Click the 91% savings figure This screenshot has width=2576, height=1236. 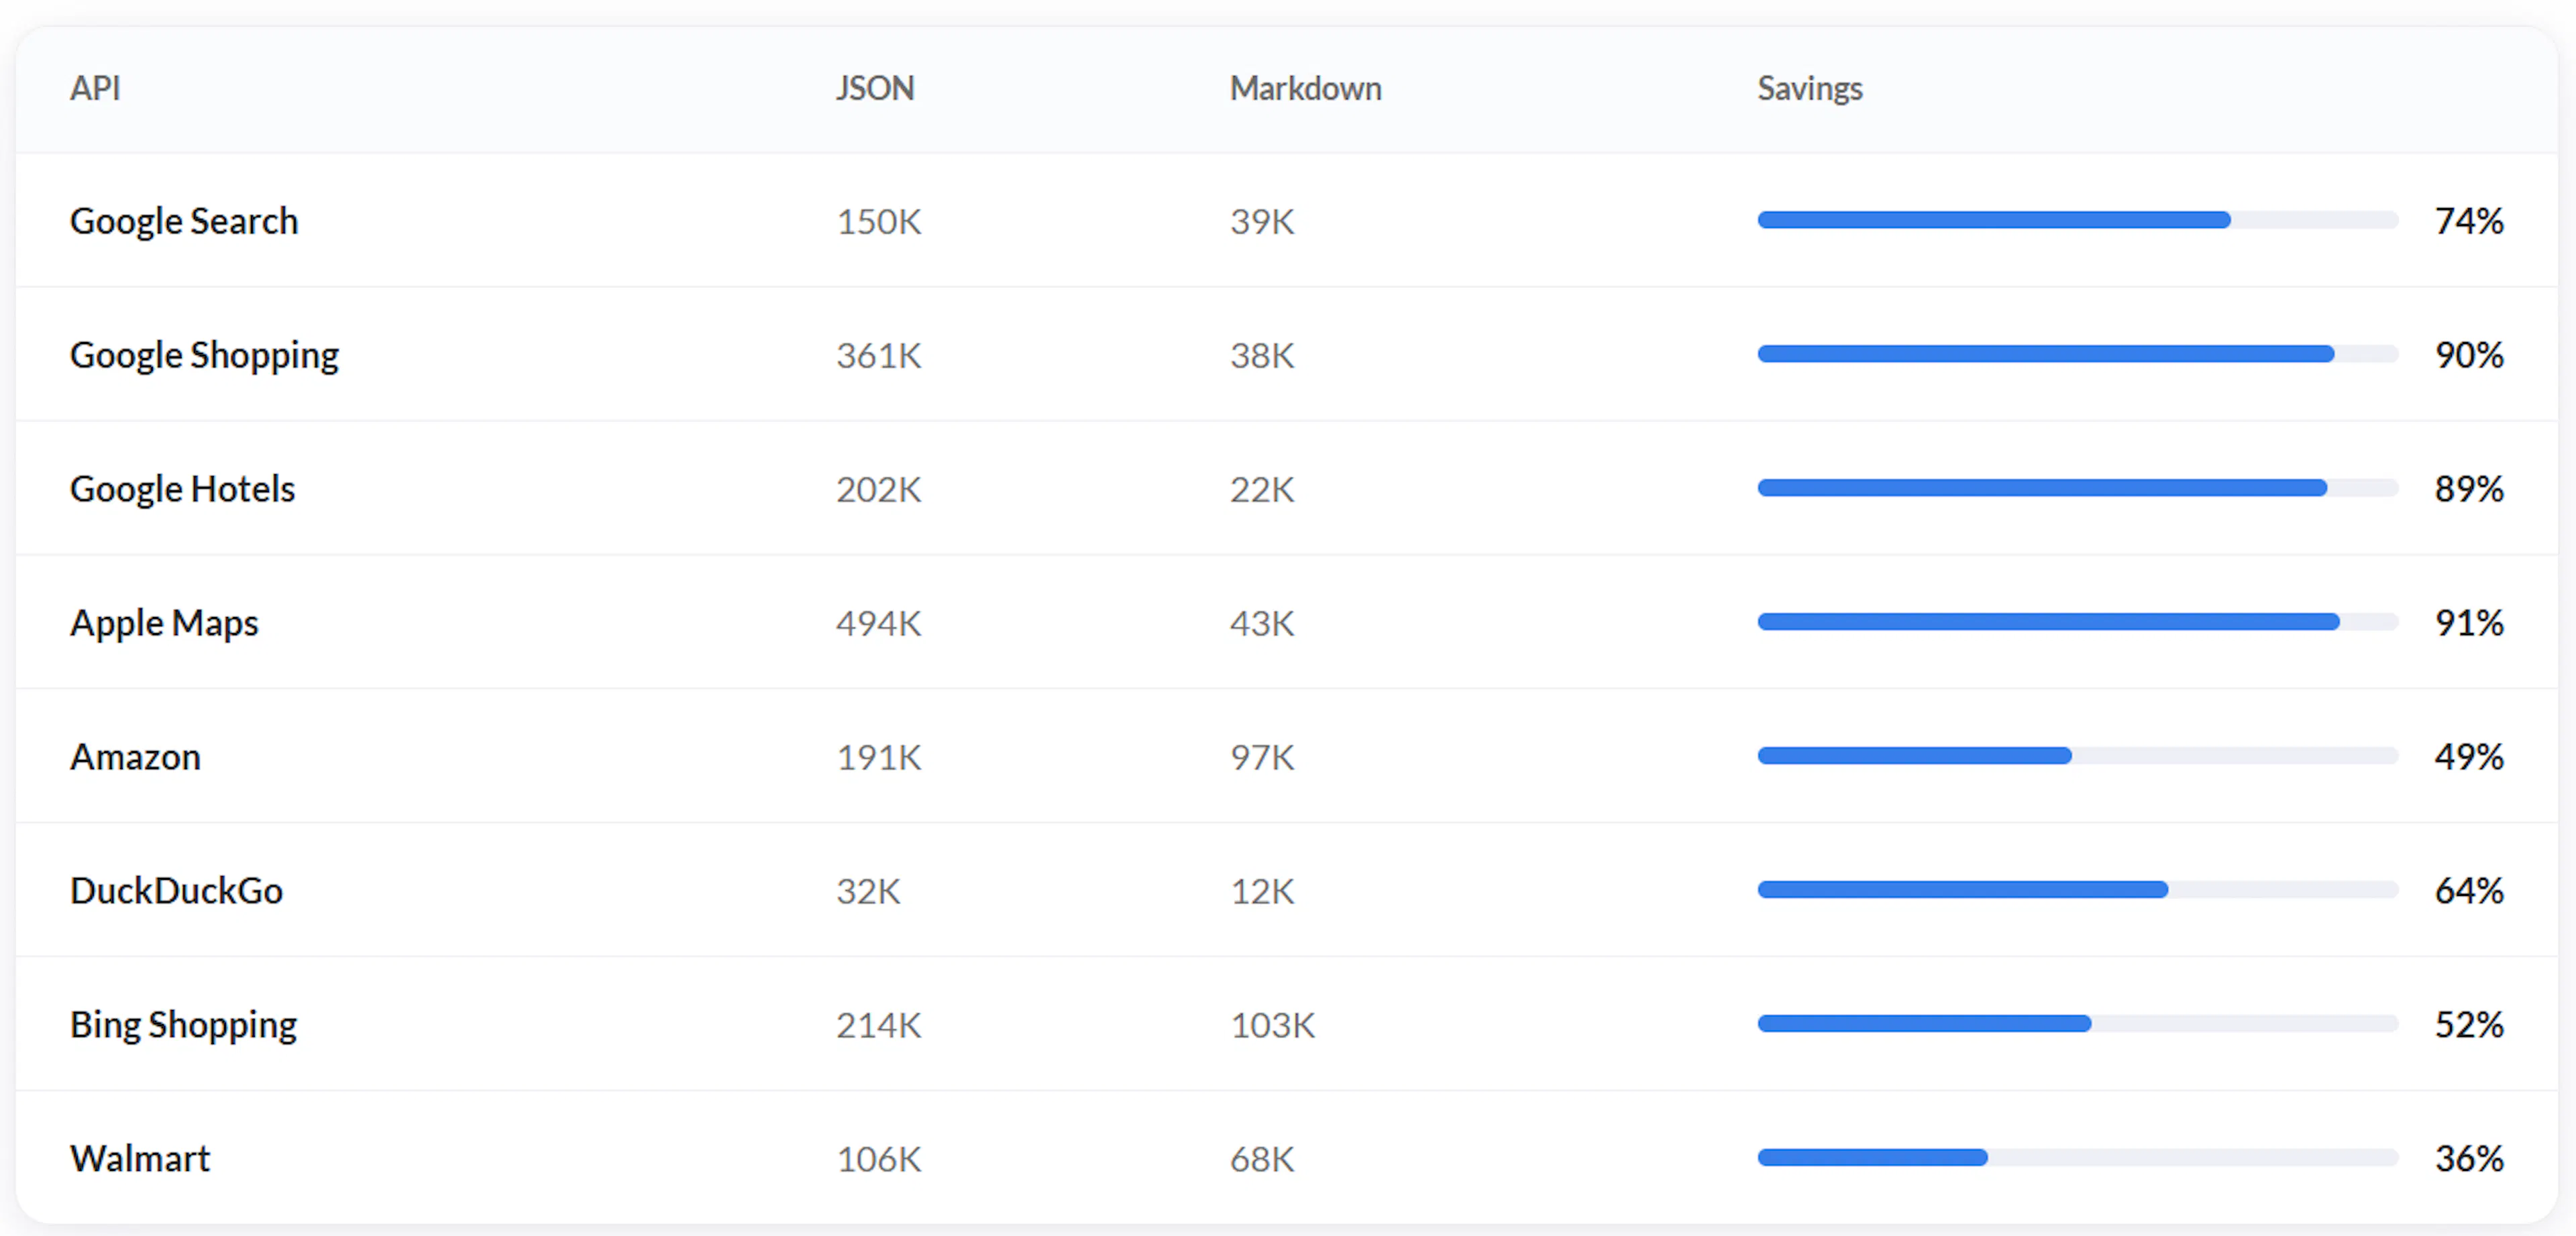[2469, 623]
